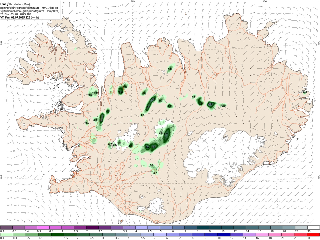Select the 1.4 rainfall value label
This screenshot has height=240, width=320.
(144, 93)
